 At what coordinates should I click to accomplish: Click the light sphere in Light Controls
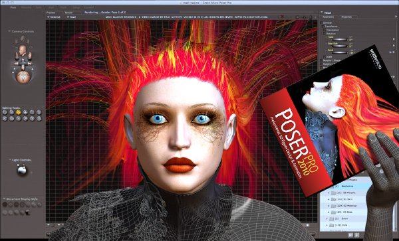22,171
